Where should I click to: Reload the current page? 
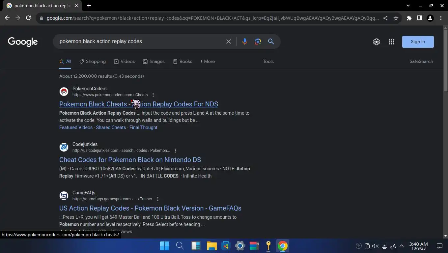tap(28, 18)
